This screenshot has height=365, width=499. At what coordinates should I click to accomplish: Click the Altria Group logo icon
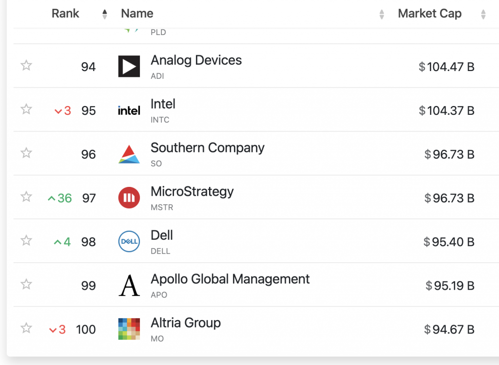point(129,329)
